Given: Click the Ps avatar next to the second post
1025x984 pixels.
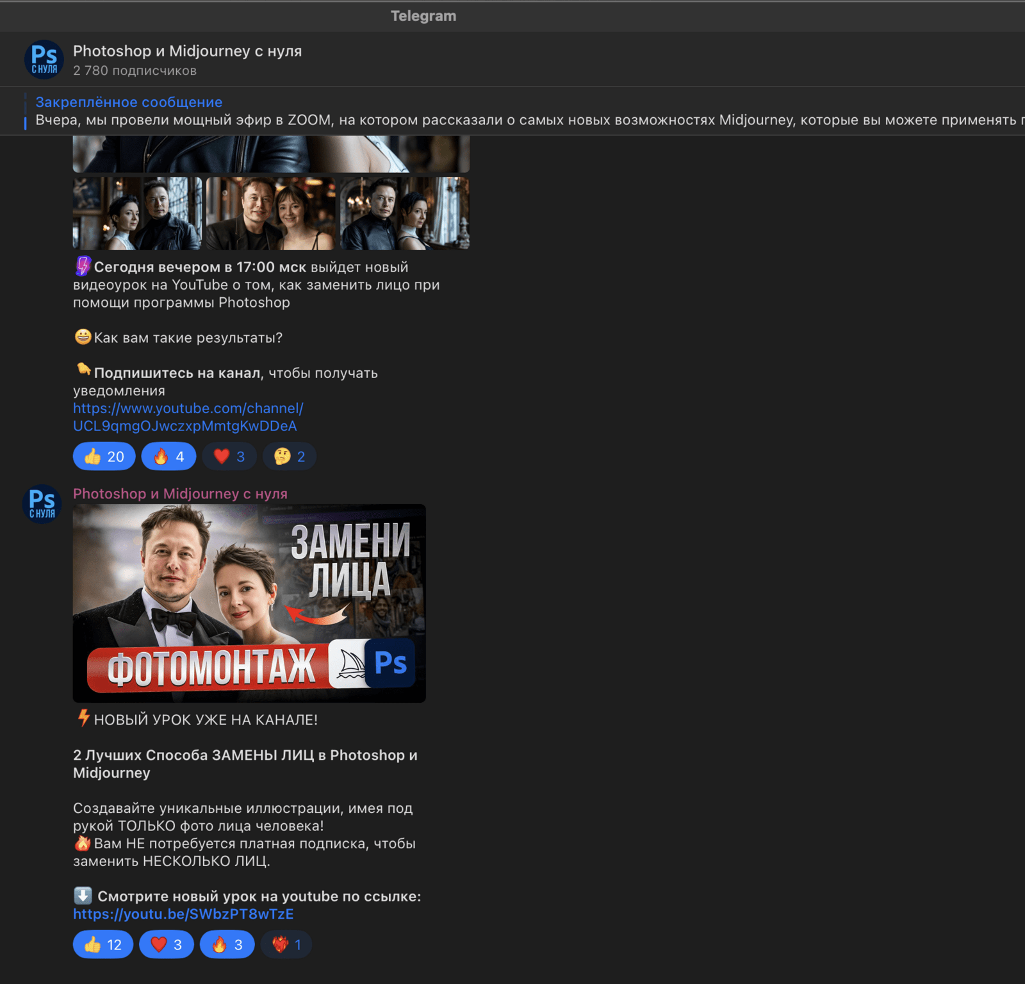Looking at the screenshot, I should click(42, 504).
